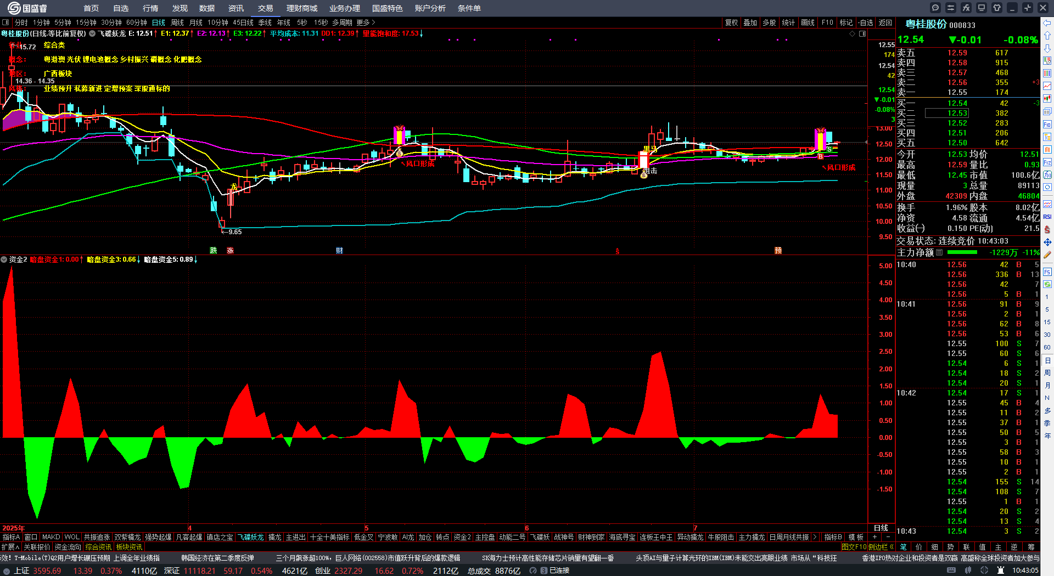Screen dimensions: 1054x576
Task: Toggle 复权 price adjustment option
Action: [x=731, y=22]
